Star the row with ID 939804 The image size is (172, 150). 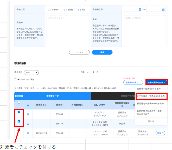(x=28, y=114)
